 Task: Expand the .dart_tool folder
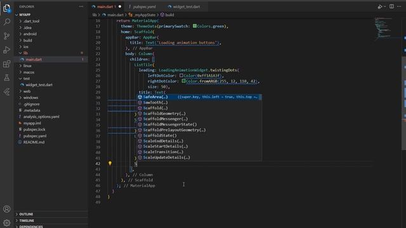point(31,21)
